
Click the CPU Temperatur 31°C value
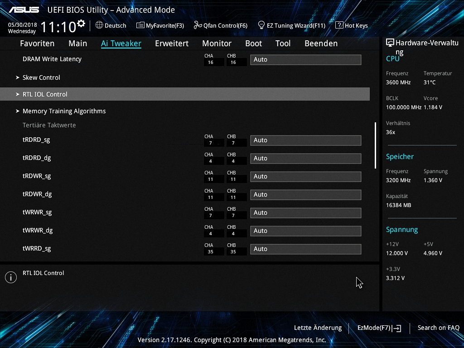tap(430, 82)
